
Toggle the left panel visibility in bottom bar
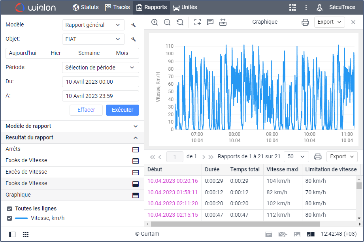12,234
